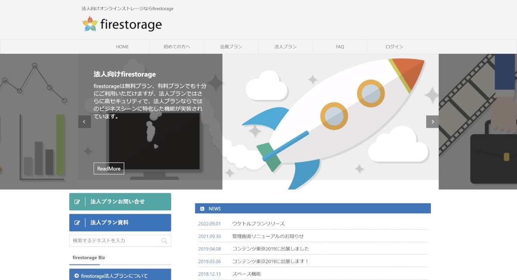Click the edit icon on 法人プラン資料
This screenshot has height=280, width=517.
[77, 223]
